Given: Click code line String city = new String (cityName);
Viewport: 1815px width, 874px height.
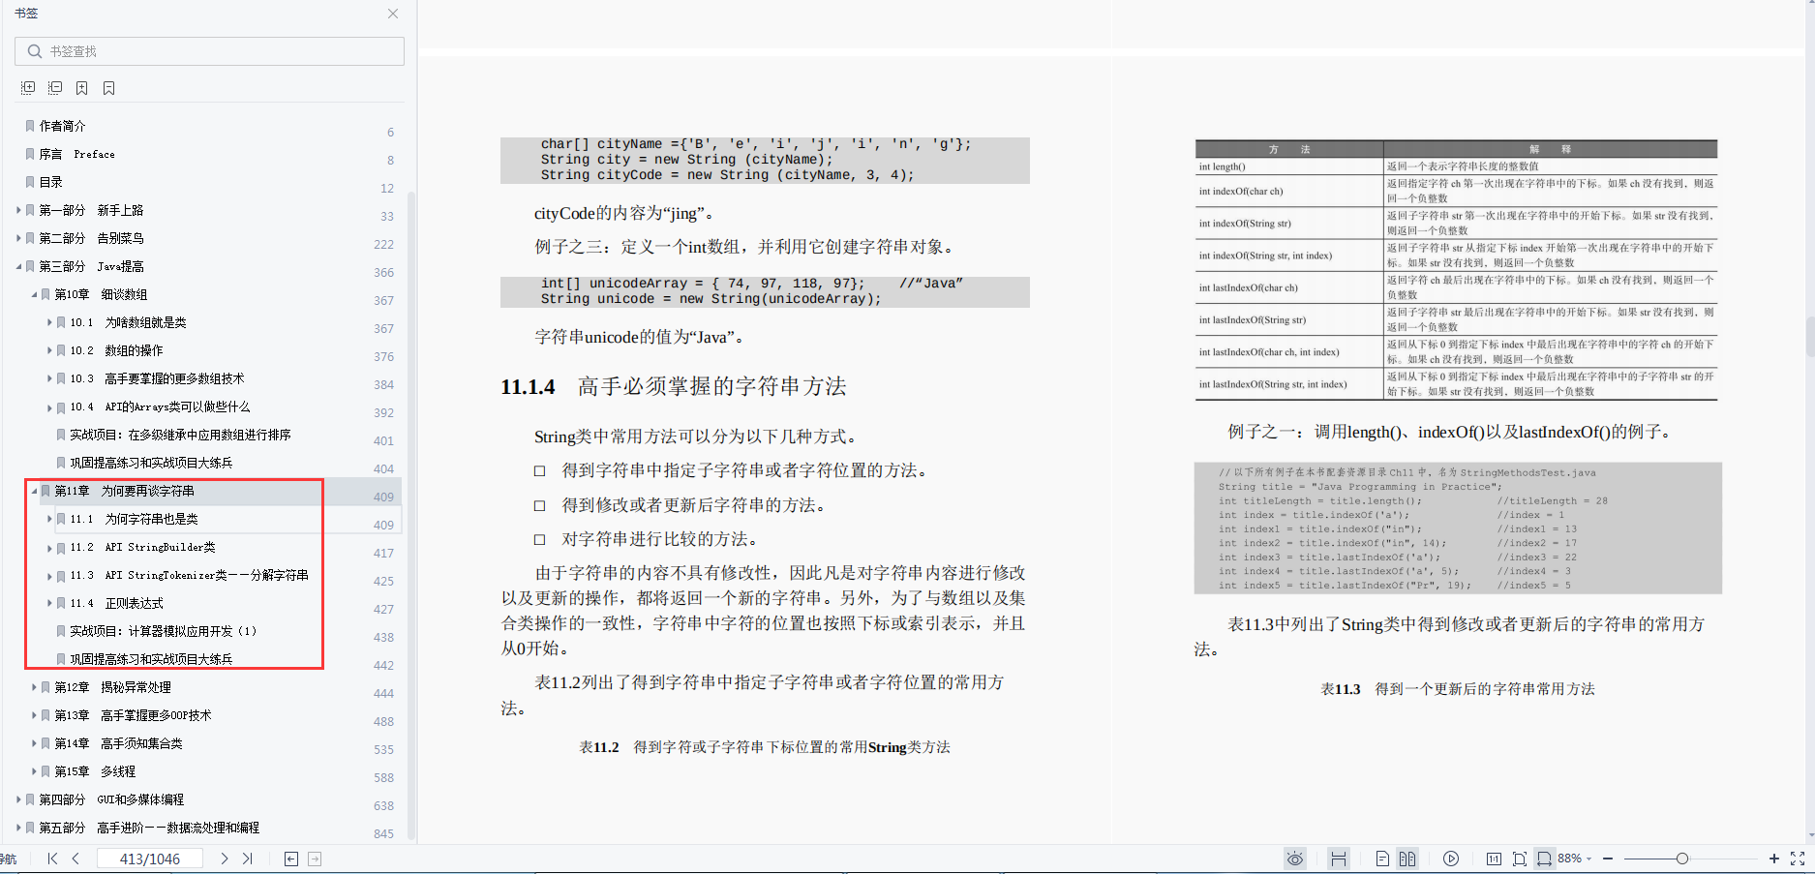Looking at the screenshot, I should [686, 160].
